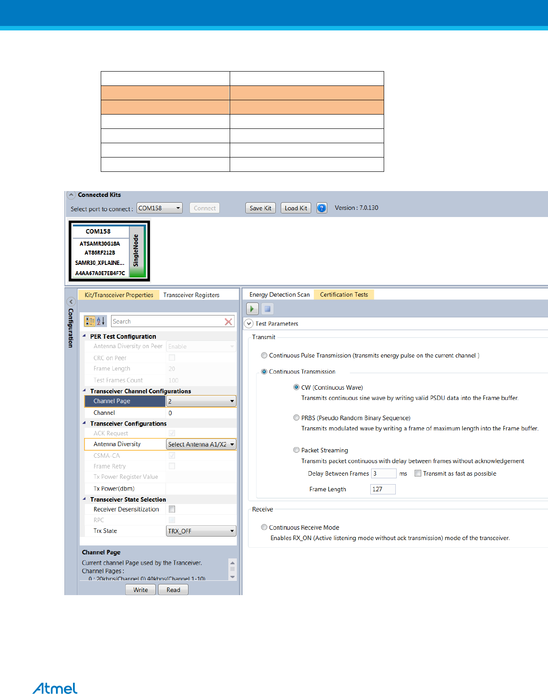Viewport: 548px width, 694px height.
Task: Check Transmit as fast as possible
Action: tap(418, 473)
